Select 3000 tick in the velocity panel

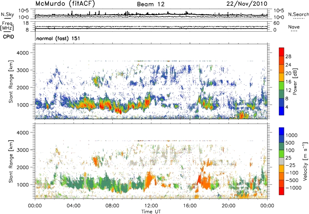[x=22, y=150]
